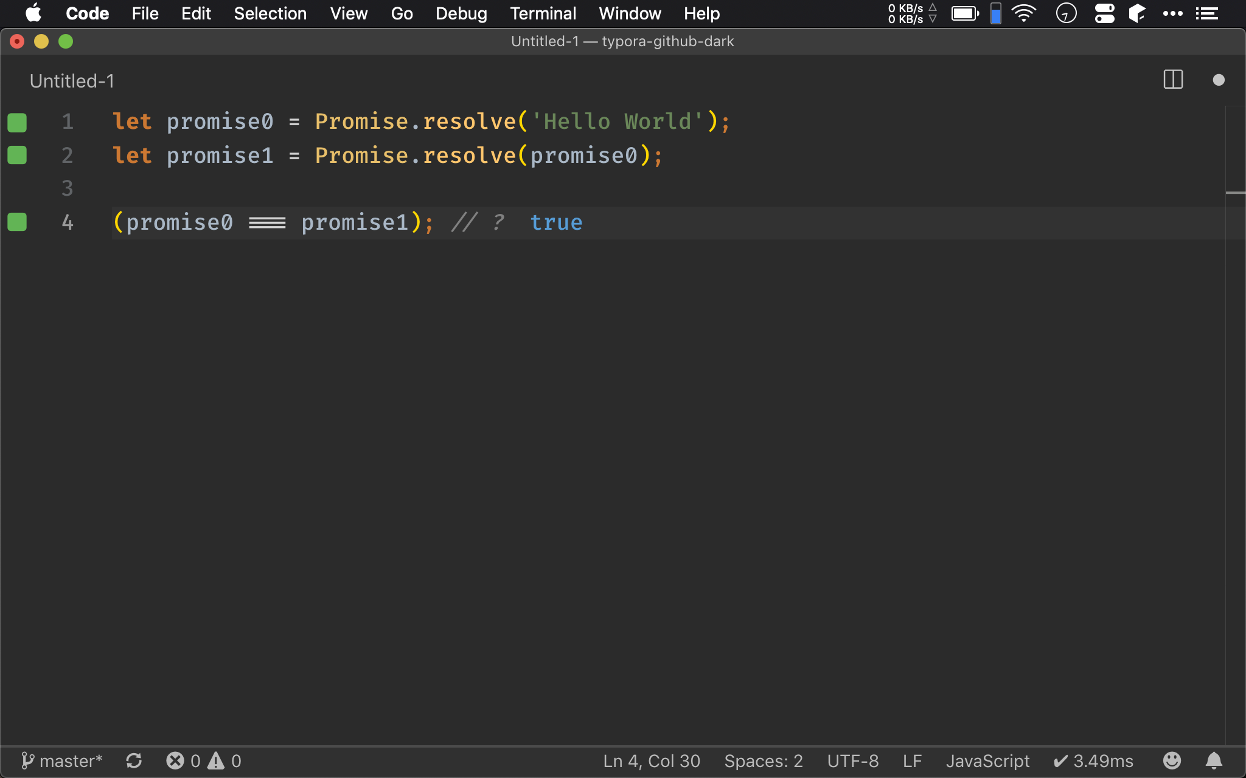Click the Debug menu item

[x=461, y=13]
